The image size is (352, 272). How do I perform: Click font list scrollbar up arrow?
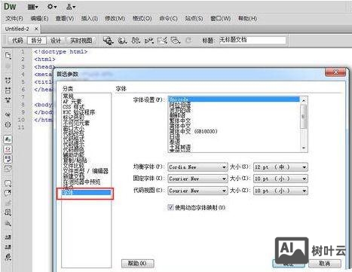point(304,100)
